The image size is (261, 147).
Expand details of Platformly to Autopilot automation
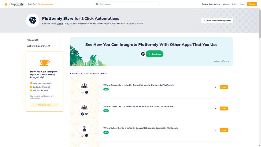tap(216, 109)
